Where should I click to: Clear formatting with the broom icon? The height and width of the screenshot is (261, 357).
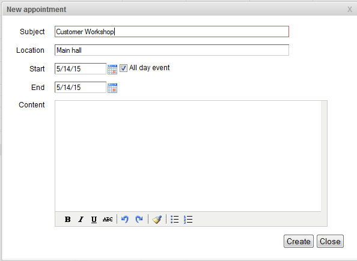[x=157, y=220]
